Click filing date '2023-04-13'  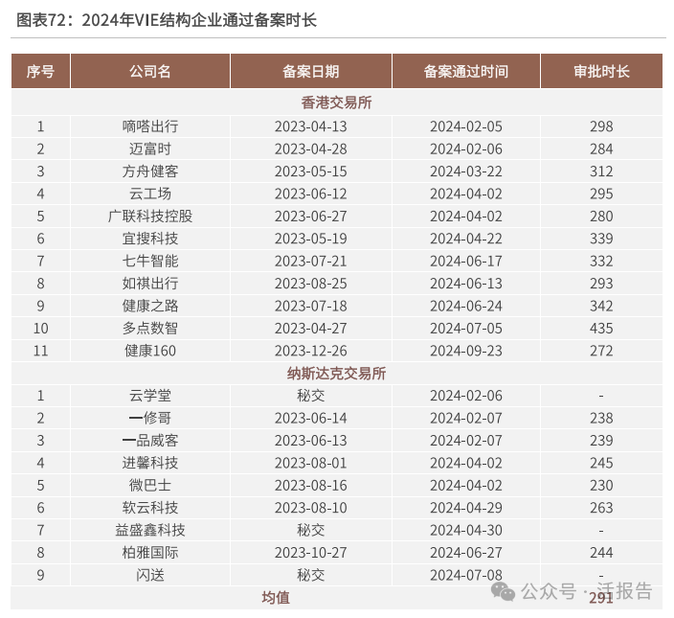(311, 126)
